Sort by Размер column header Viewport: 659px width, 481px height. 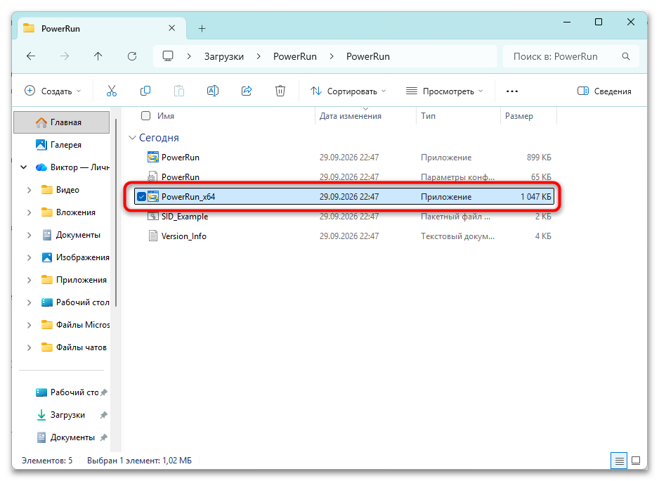(x=519, y=116)
